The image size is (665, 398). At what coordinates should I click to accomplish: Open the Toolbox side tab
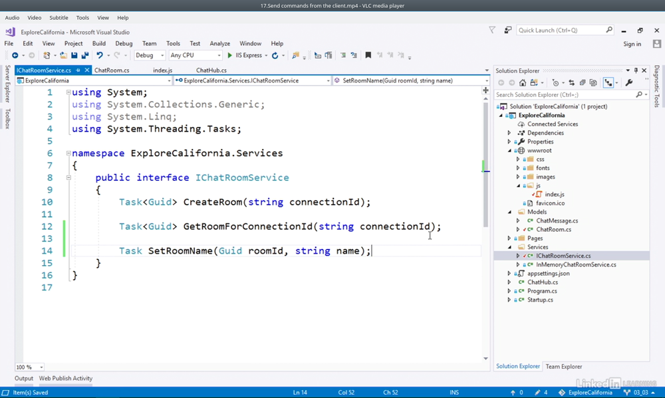pyautogui.click(x=7, y=119)
